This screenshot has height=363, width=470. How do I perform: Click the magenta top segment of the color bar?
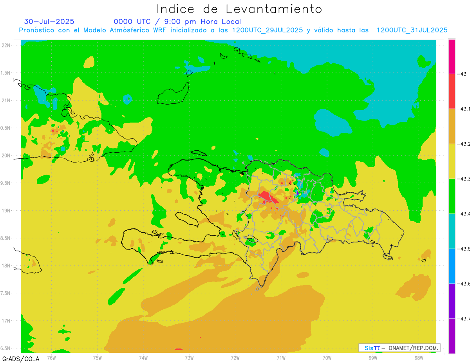click(452, 56)
